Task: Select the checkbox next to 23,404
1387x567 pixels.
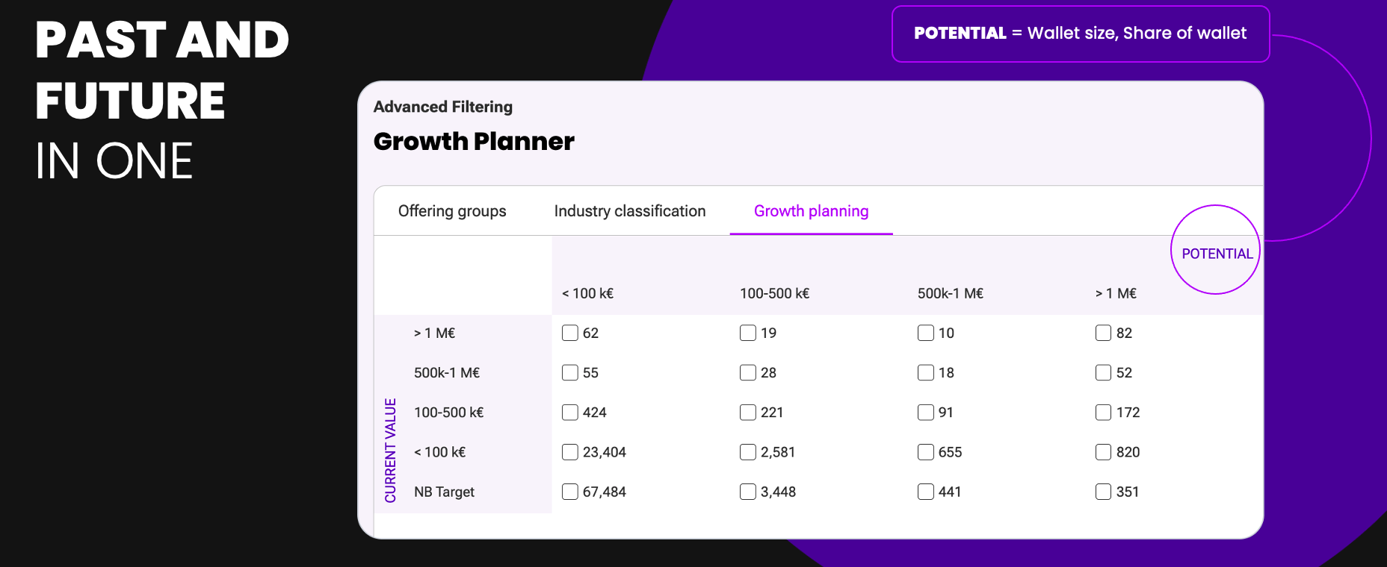Action: 571,451
